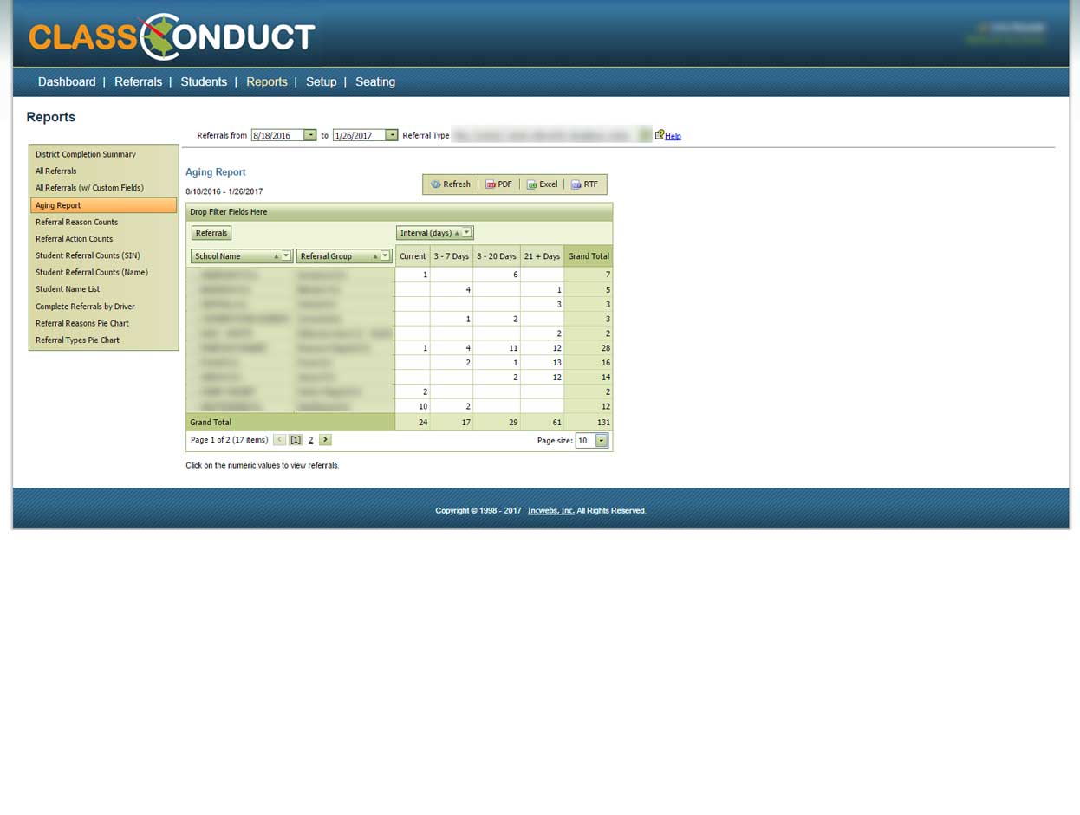
Task: Open the Students menu
Action: point(204,81)
